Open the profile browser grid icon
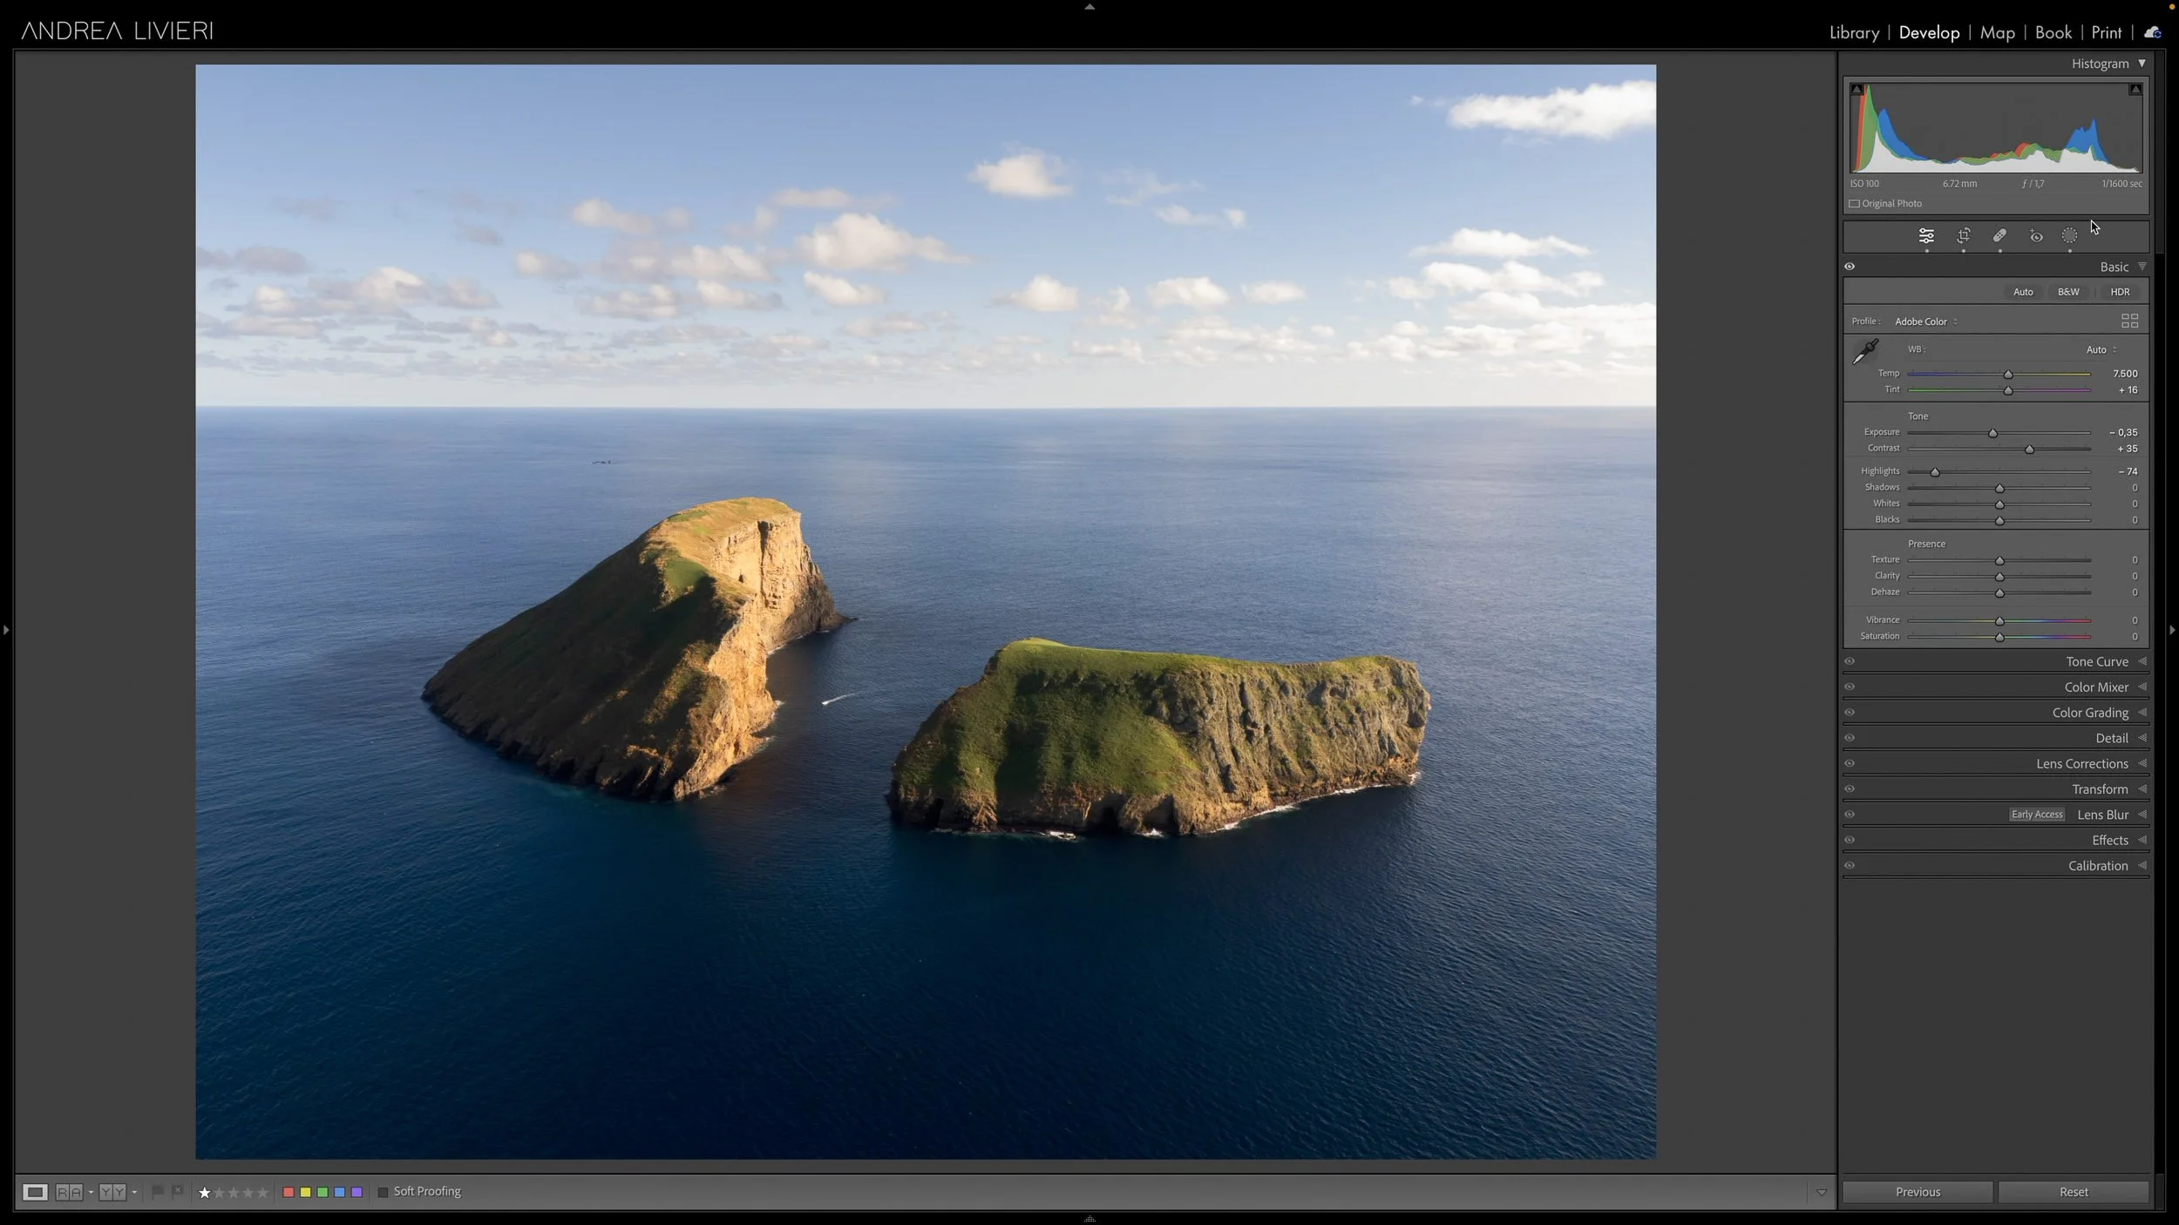Viewport: 2179px width, 1225px height. pos(2129,321)
